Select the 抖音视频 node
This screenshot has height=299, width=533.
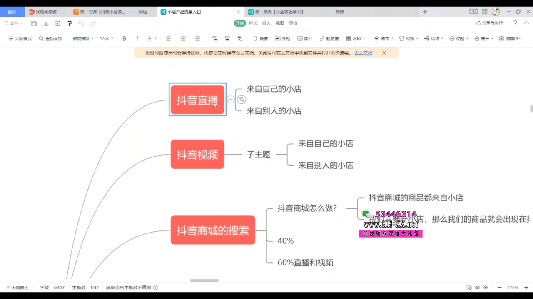(x=197, y=154)
